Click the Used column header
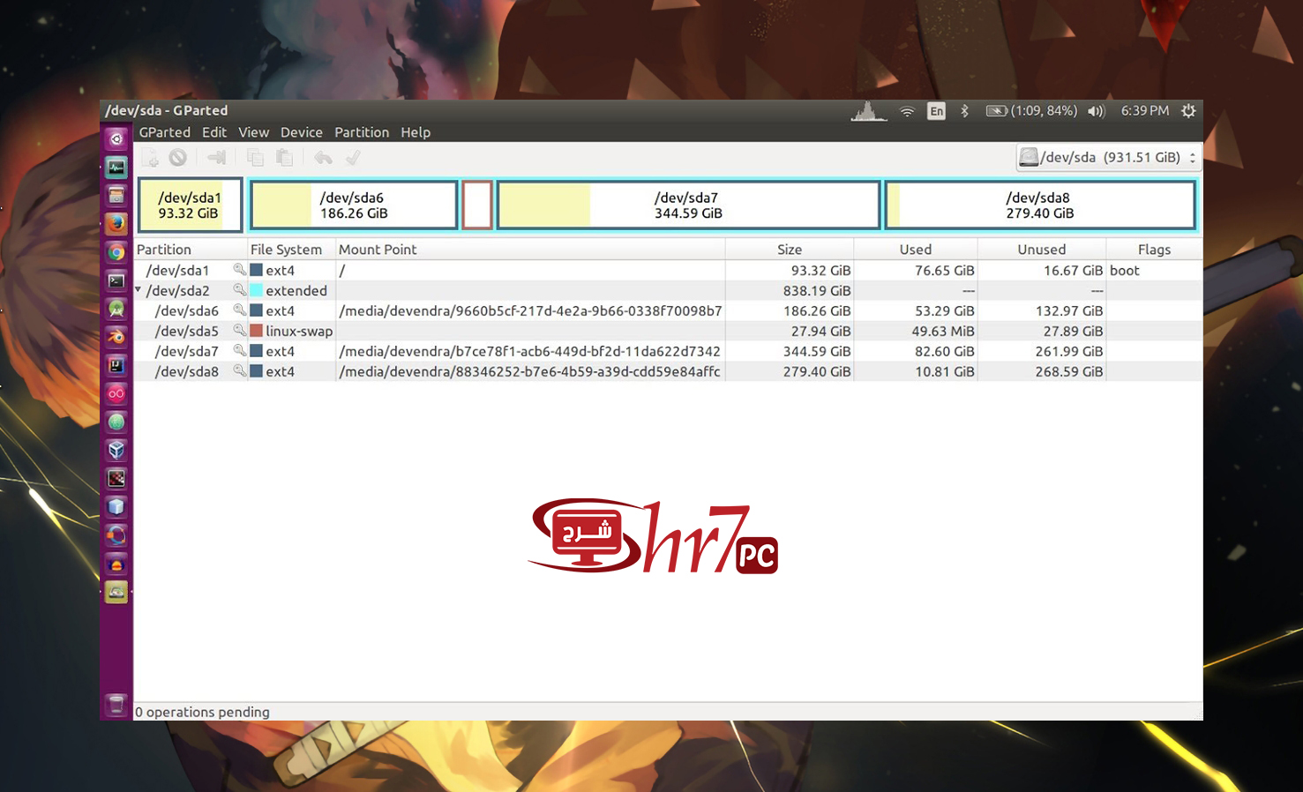The image size is (1303, 792). (916, 250)
